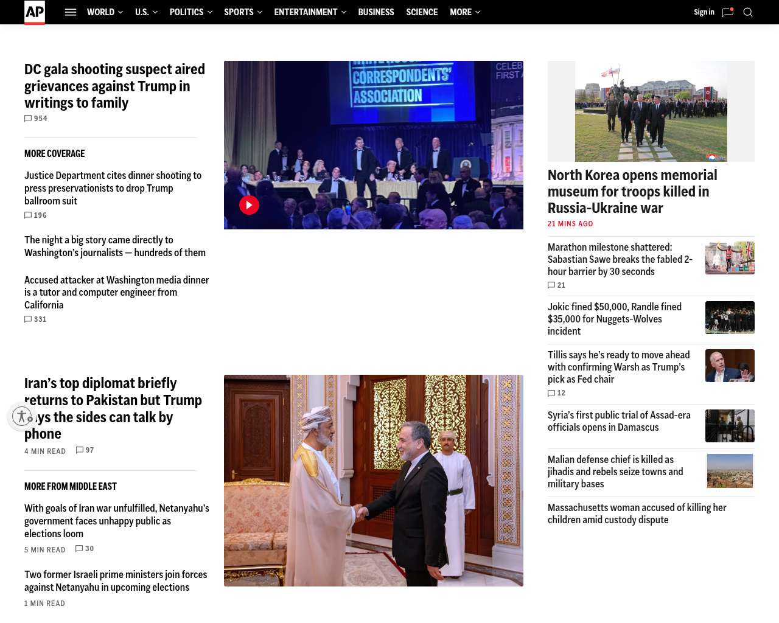Play the Correspondents' Association dinner video
The image size is (779, 623).
click(x=249, y=205)
